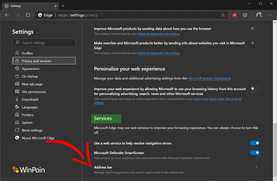Close the Settings tab
Viewport: 277px width, 181px height.
click(x=55, y=6)
